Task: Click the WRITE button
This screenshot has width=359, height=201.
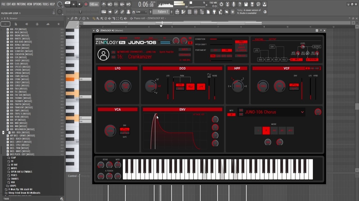Action: (185, 50)
